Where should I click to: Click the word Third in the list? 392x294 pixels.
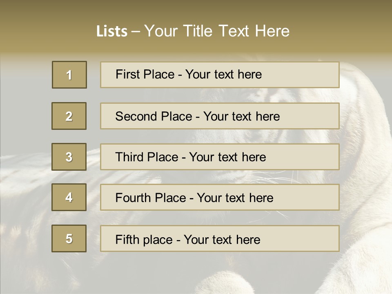pyautogui.click(x=129, y=157)
